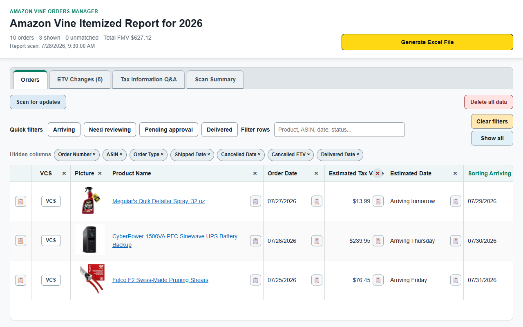Click the Show all button
This screenshot has width=523, height=327.
tap(492, 138)
